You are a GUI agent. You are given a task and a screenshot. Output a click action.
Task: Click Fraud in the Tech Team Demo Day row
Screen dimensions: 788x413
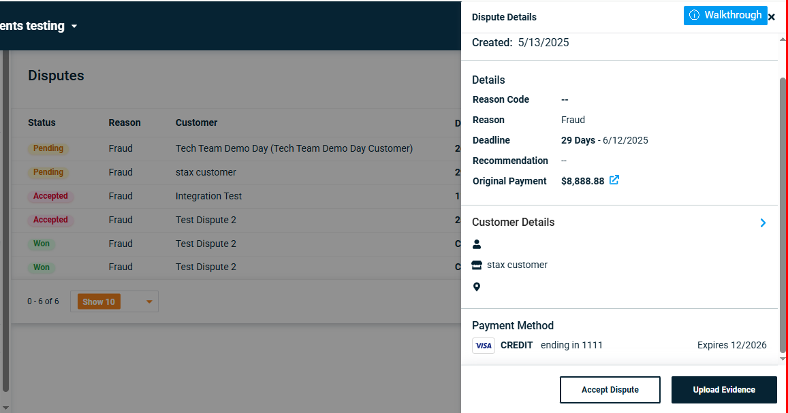121,148
